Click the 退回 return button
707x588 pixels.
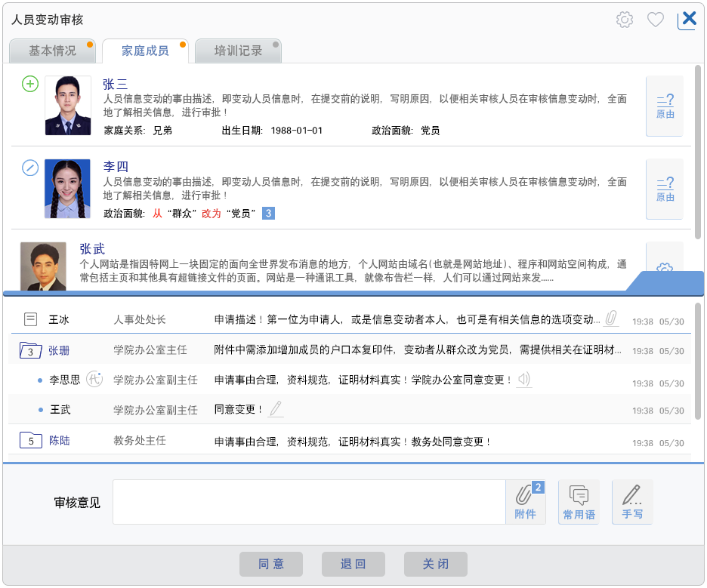353,564
